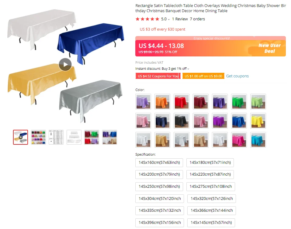Click the US $1.00 off on US $9.00 coupon
The height and width of the screenshot is (229, 291).
coord(203,76)
